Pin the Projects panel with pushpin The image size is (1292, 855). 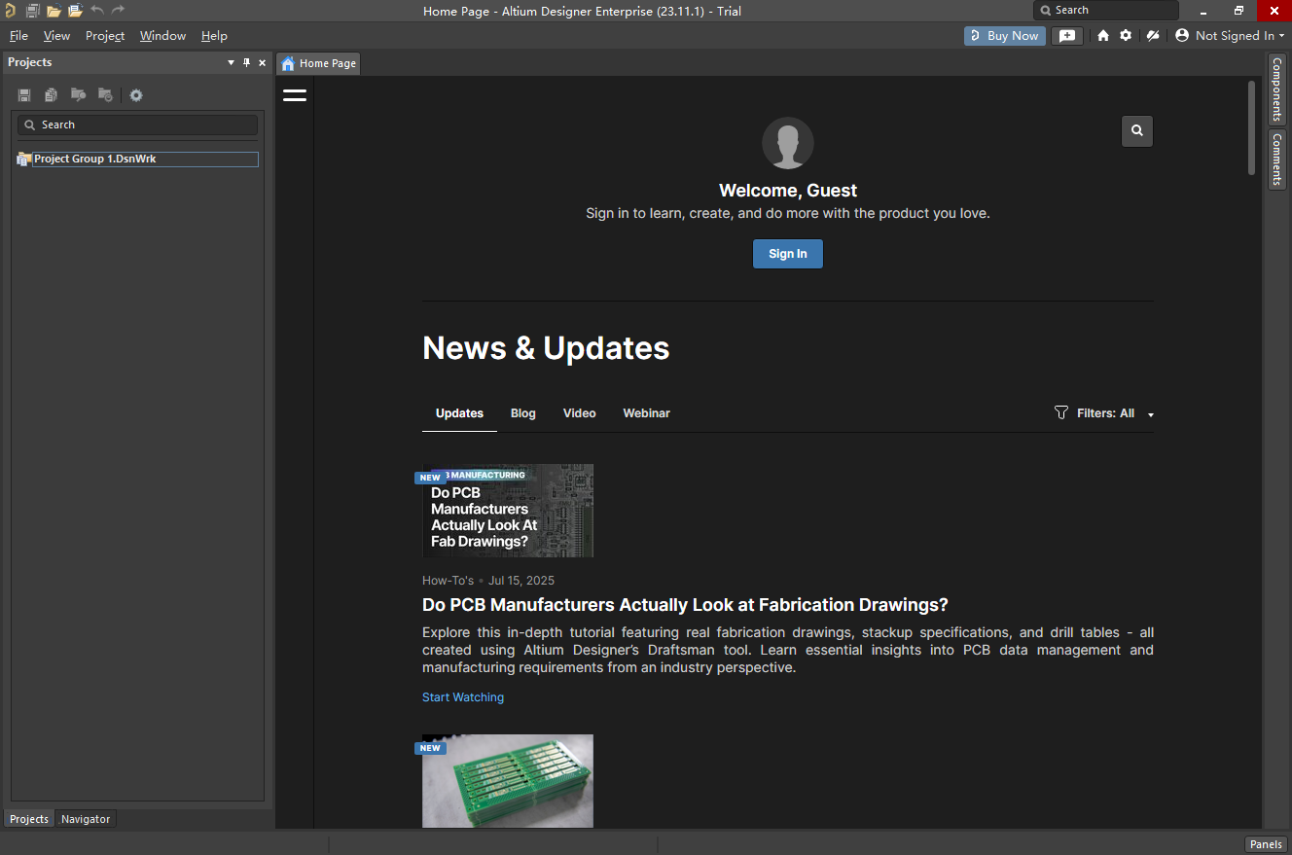tap(246, 62)
